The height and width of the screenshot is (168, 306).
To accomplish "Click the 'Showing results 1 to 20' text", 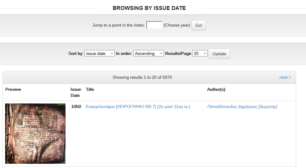I will pyautogui.click(x=142, y=77).
